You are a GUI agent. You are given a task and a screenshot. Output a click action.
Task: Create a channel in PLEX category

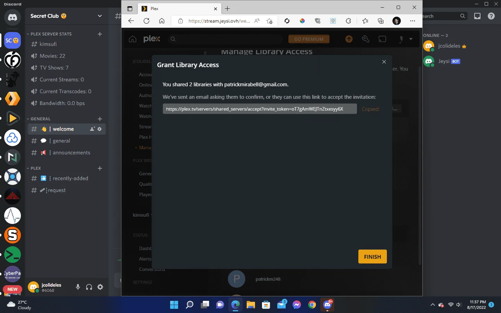(x=100, y=168)
